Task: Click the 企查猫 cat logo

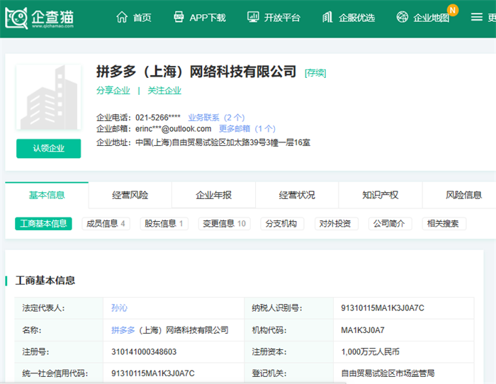Action: click(16, 18)
